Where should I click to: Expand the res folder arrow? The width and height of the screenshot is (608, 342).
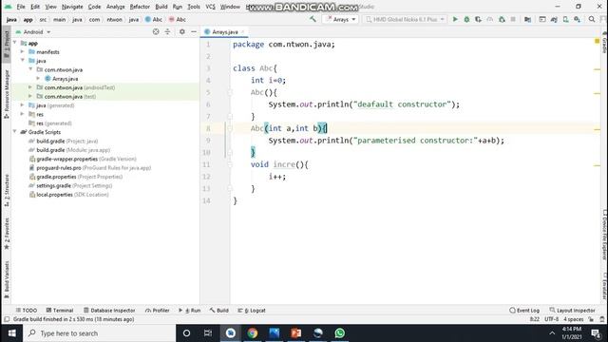click(x=23, y=114)
